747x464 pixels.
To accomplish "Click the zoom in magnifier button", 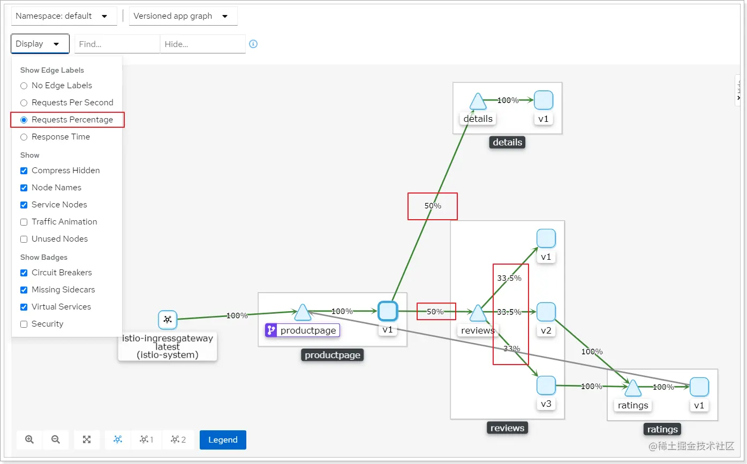I will pyautogui.click(x=29, y=439).
